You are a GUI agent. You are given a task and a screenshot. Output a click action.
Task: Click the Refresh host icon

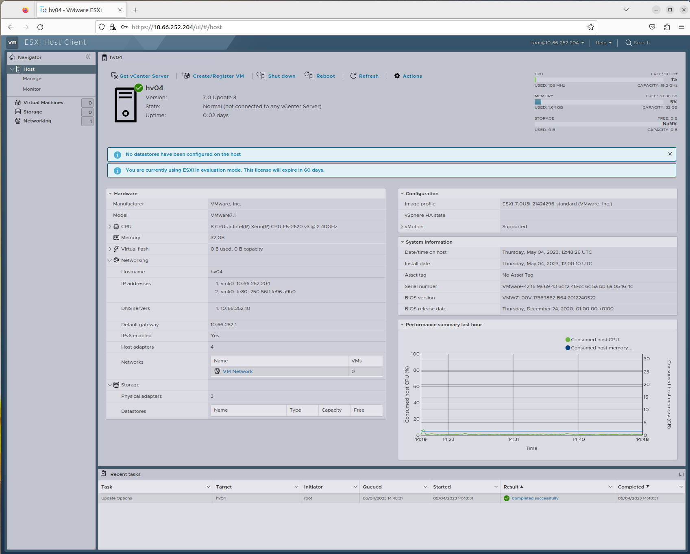click(353, 76)
